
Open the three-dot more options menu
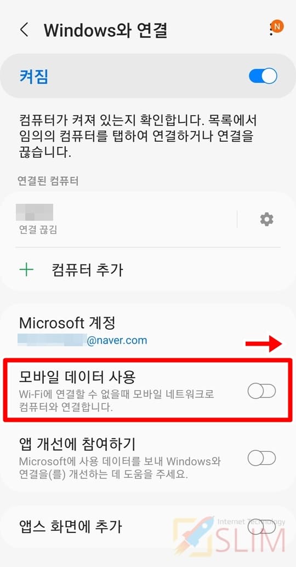271,30
